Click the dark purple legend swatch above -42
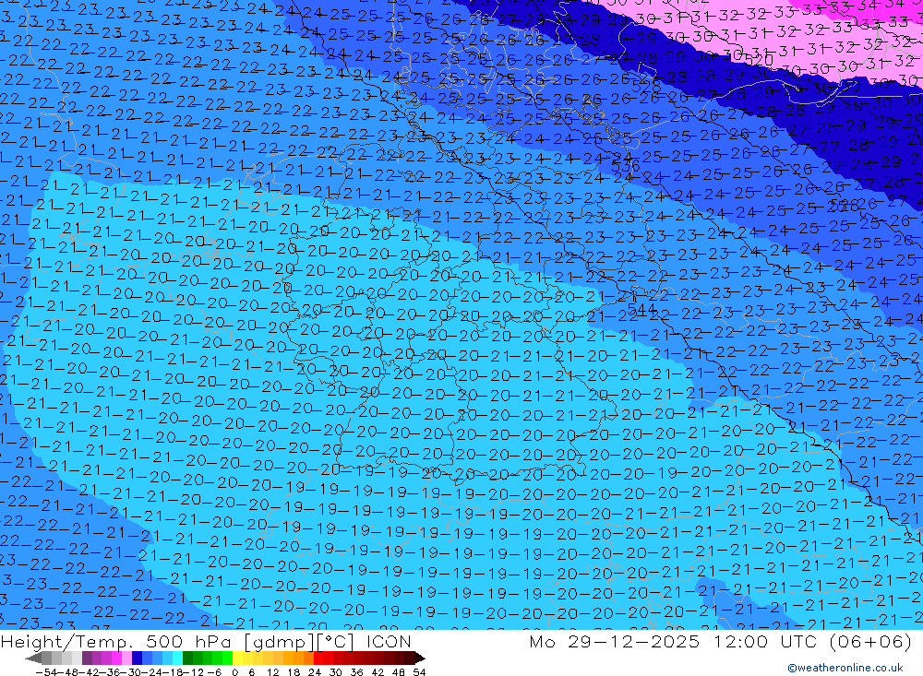The width and height of the screenshot is (923, 676). coord(87,658)
